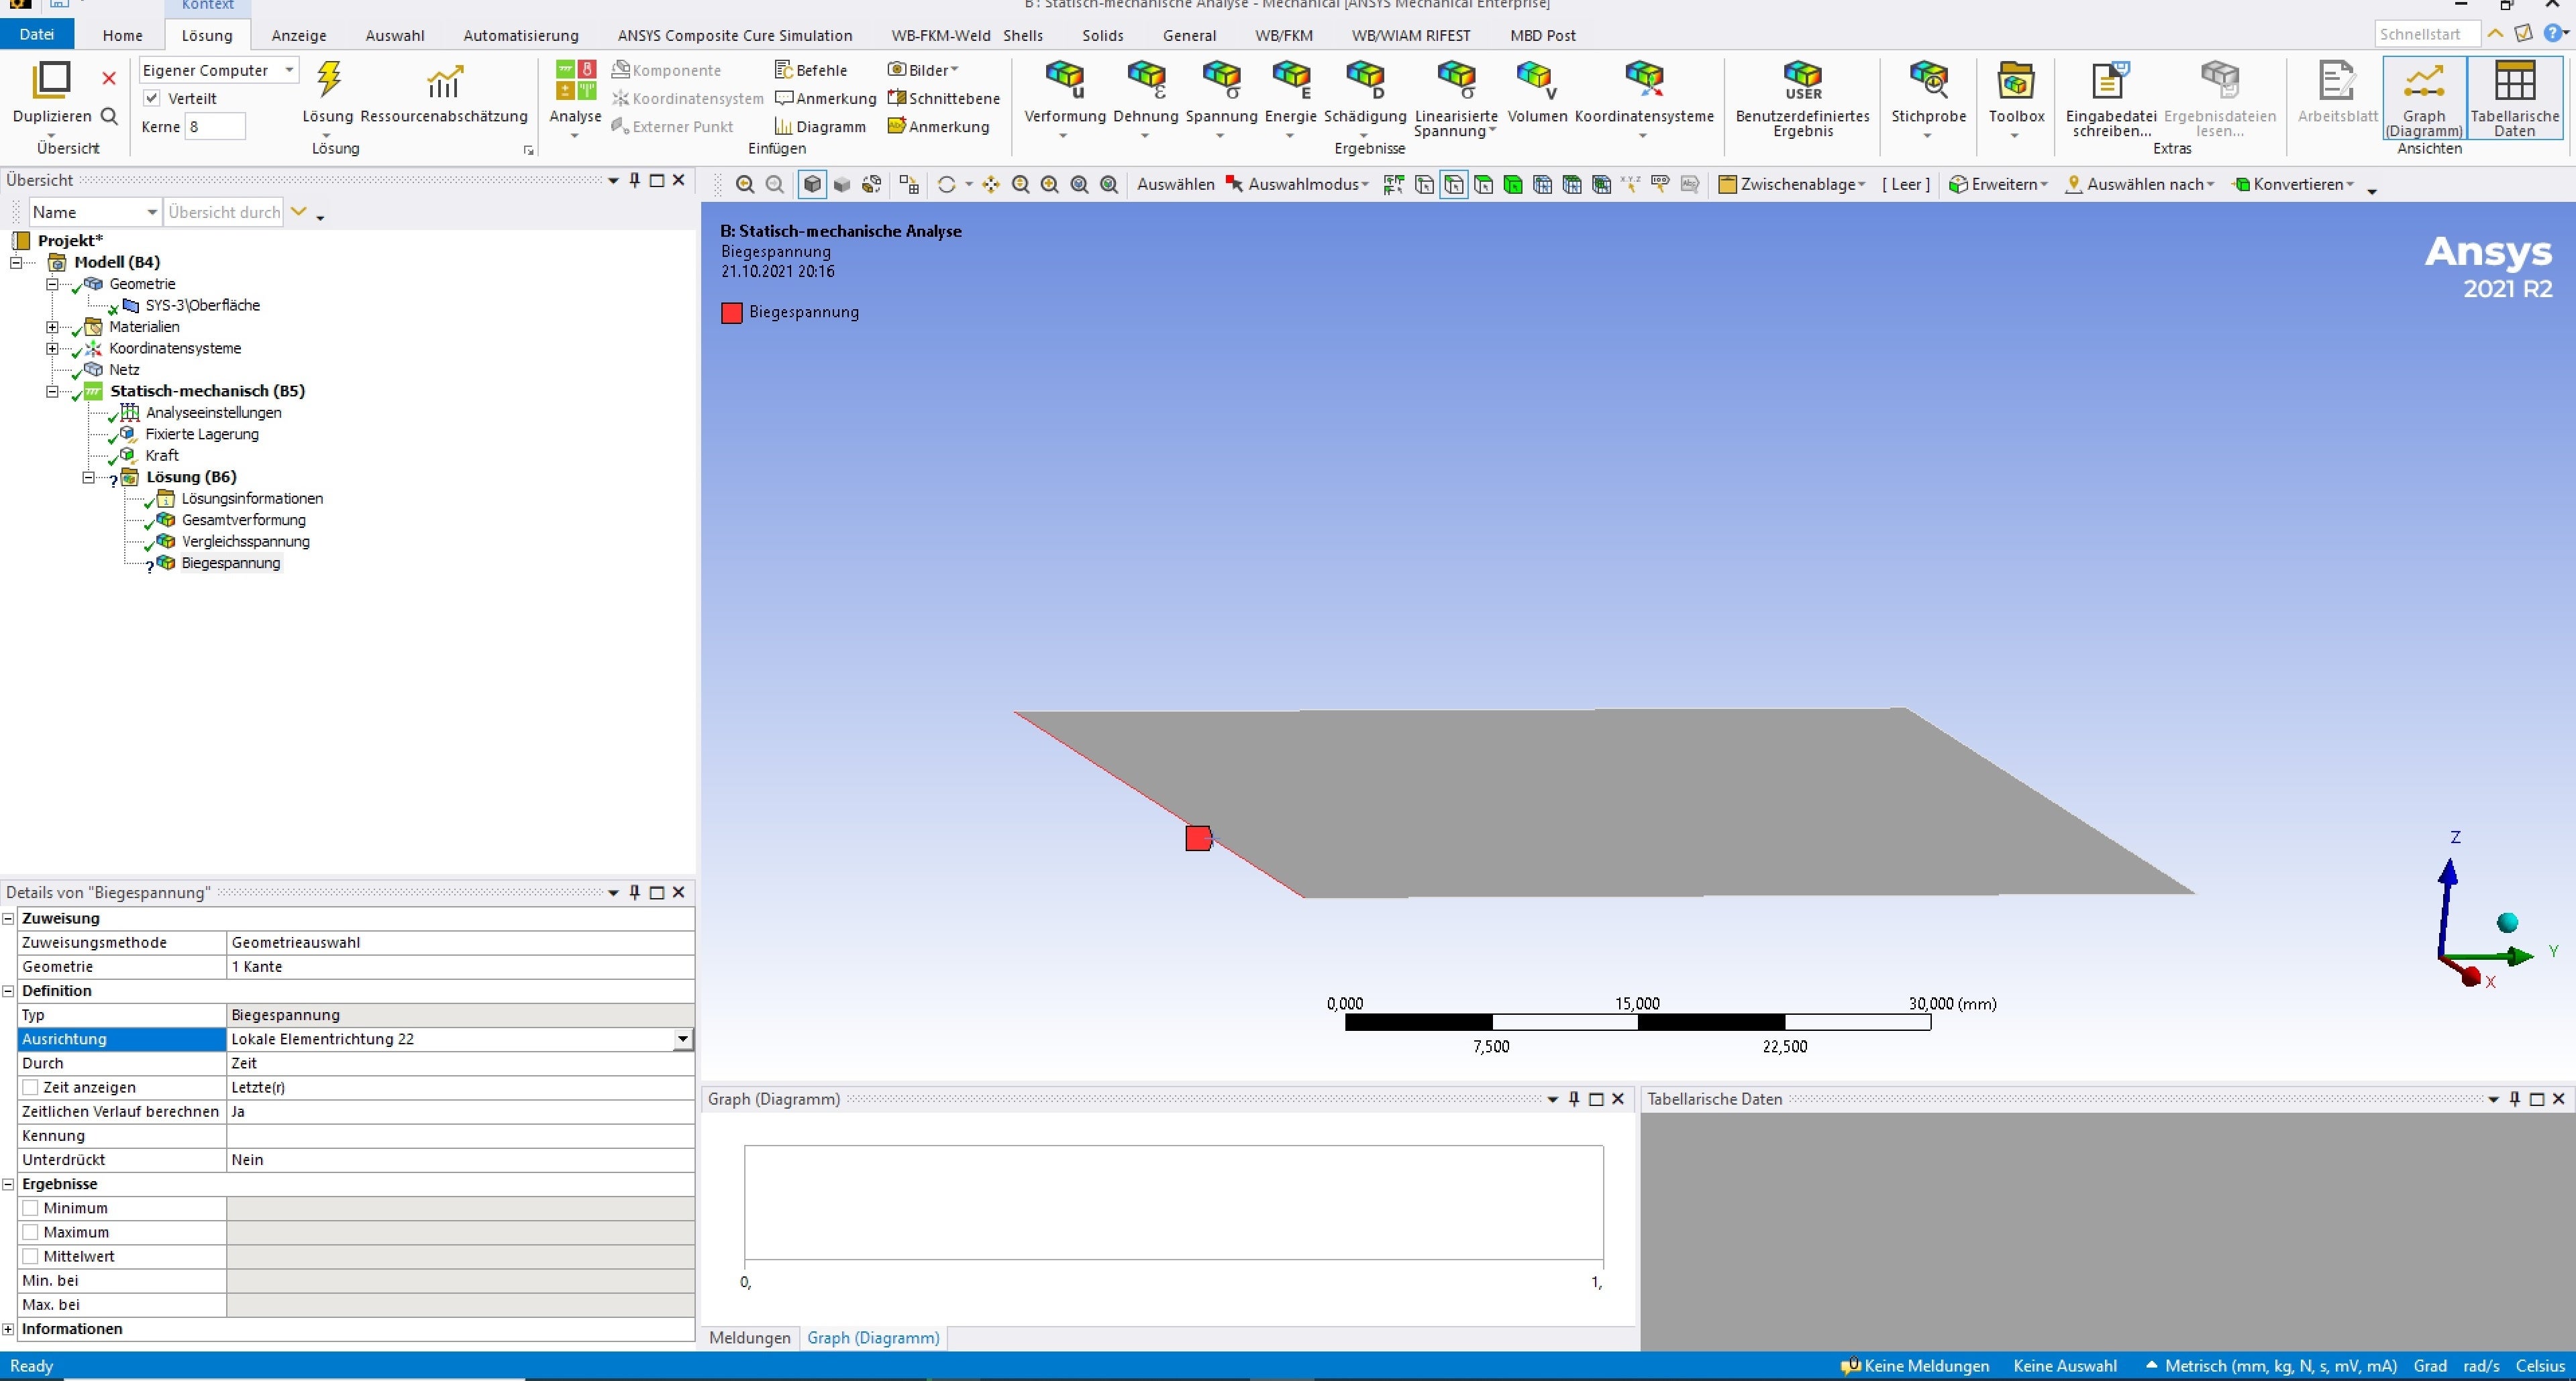Open the Ausrichtung dropdown arrow
2576x1381 pixels.
click(x=682, y=1039)
